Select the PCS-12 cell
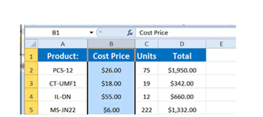The image size is (263, 117). pos(63,68)
